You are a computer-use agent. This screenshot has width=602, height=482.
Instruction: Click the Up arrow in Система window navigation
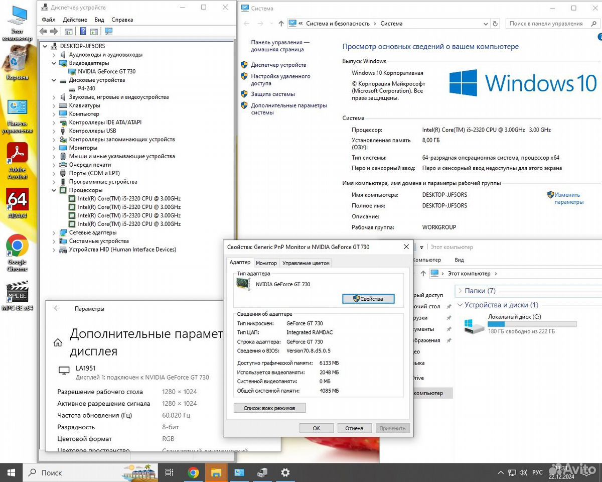click(281, 24)
